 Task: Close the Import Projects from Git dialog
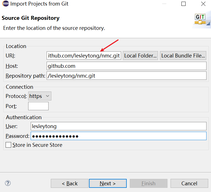(x=203, y=4)
